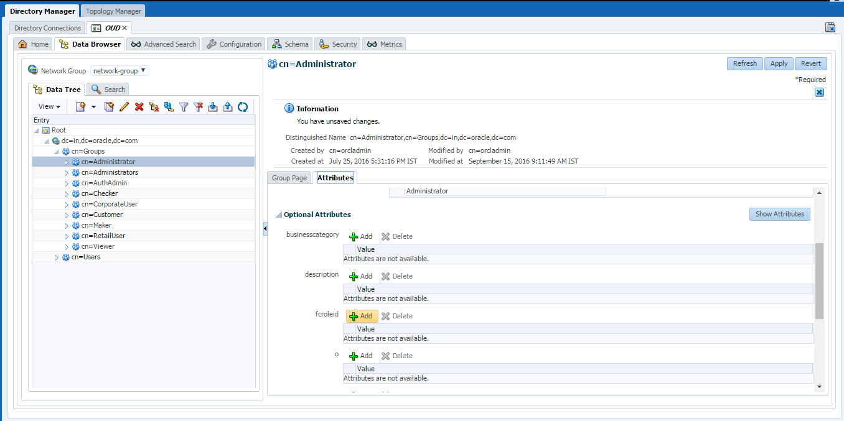Collapse the Root tree node

[x=37, y=131]
